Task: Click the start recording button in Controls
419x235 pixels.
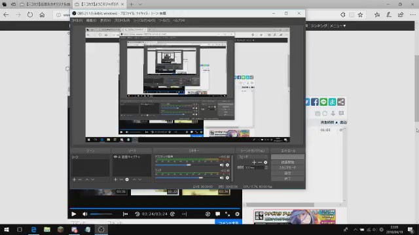Action: click(x=287, y=163)
